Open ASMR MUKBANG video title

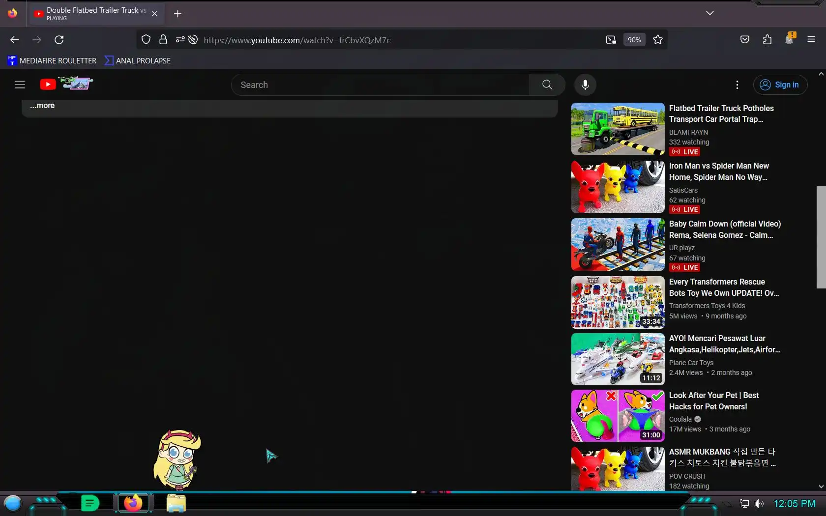pyautogui.click(x=722, y=458)
